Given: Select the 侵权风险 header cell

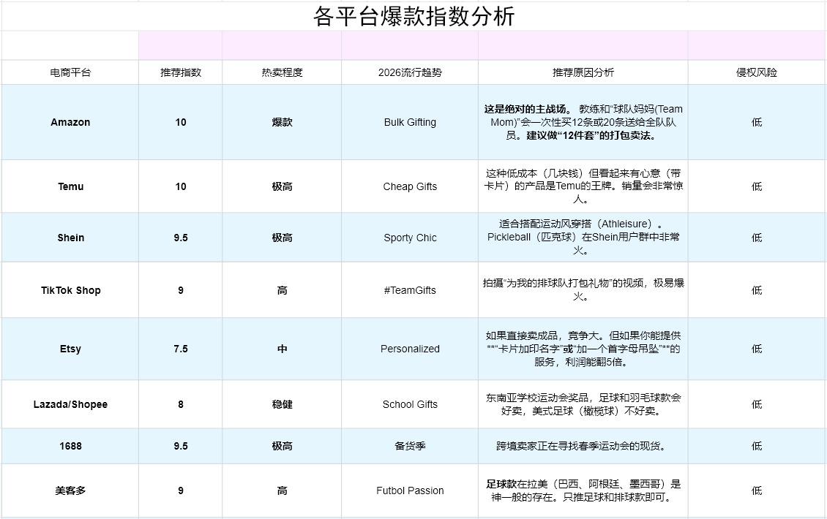Looking at the screenshot, I should [757, 72].
